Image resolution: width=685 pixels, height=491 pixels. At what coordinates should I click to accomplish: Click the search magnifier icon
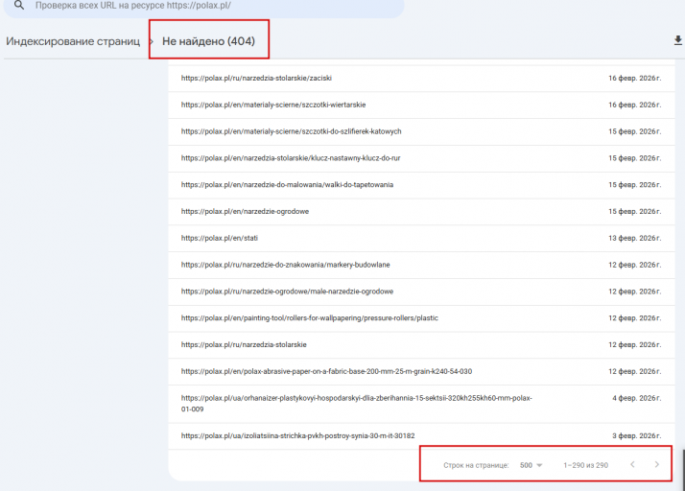coord(19,6)
